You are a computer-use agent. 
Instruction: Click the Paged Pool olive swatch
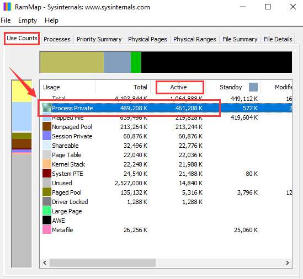point(47,192)
